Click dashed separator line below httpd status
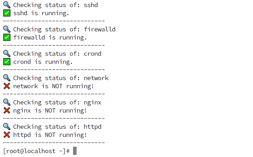 tap(54, 143)
